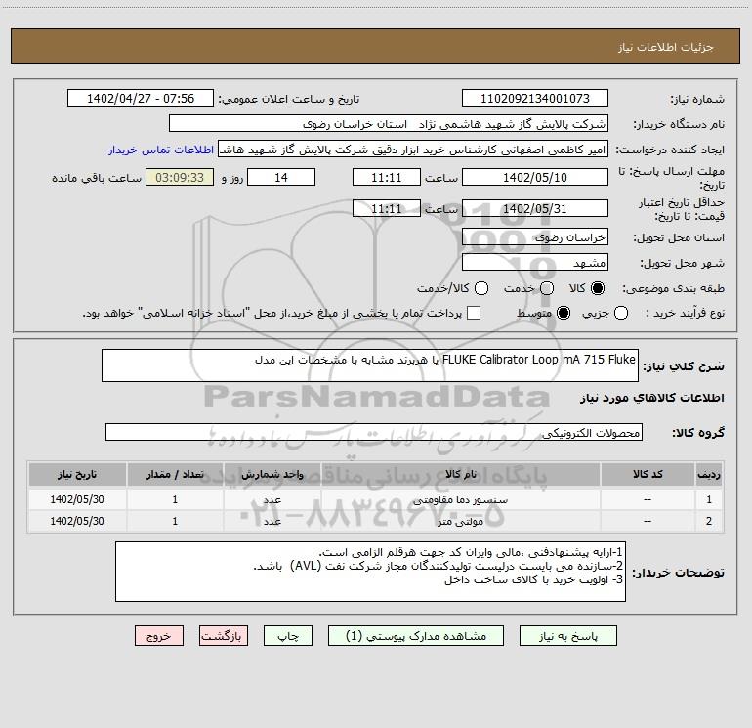Open the اطلاعات تماس خریدار link
752x728 pixels.
(x=161, y=150)
